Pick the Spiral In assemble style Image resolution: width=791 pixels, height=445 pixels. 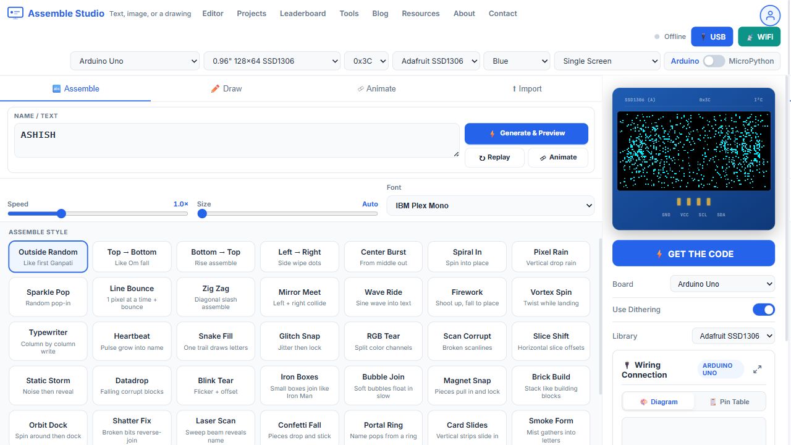click(467, 257)
